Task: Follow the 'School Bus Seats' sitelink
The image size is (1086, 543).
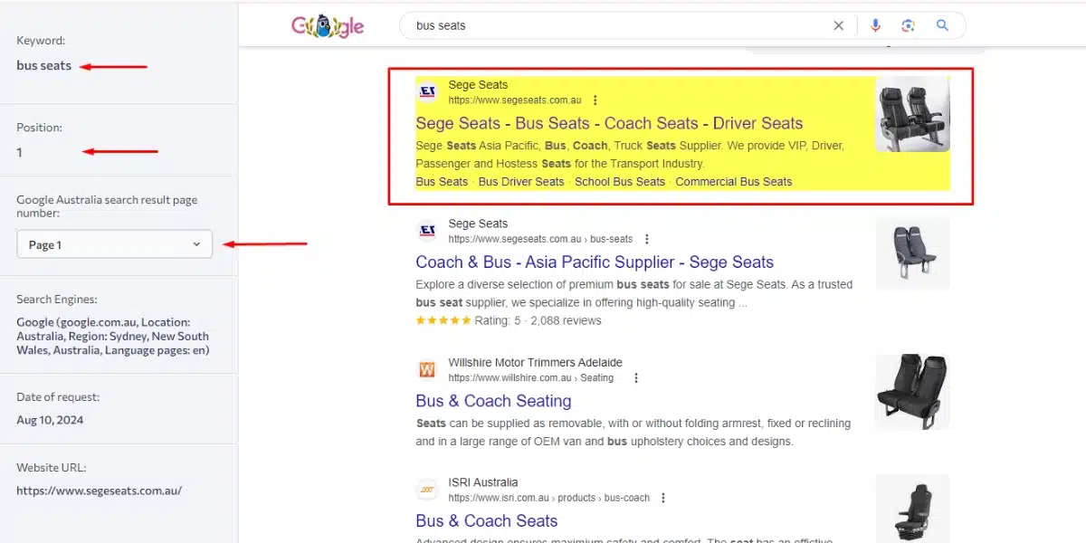Action: 620,182
